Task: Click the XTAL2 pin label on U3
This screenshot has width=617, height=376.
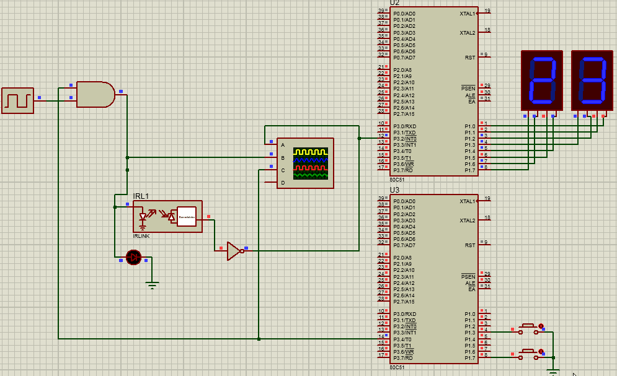Action: pos(468,221)
